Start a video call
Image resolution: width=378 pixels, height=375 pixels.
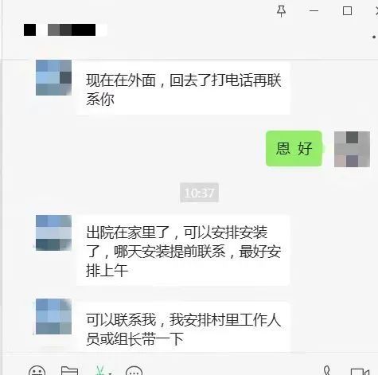(x=360, y=372)
